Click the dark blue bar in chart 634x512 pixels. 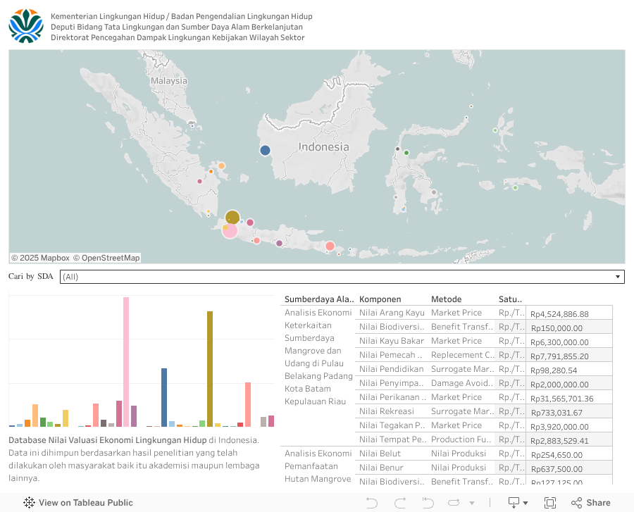click(x=164, y=398)
